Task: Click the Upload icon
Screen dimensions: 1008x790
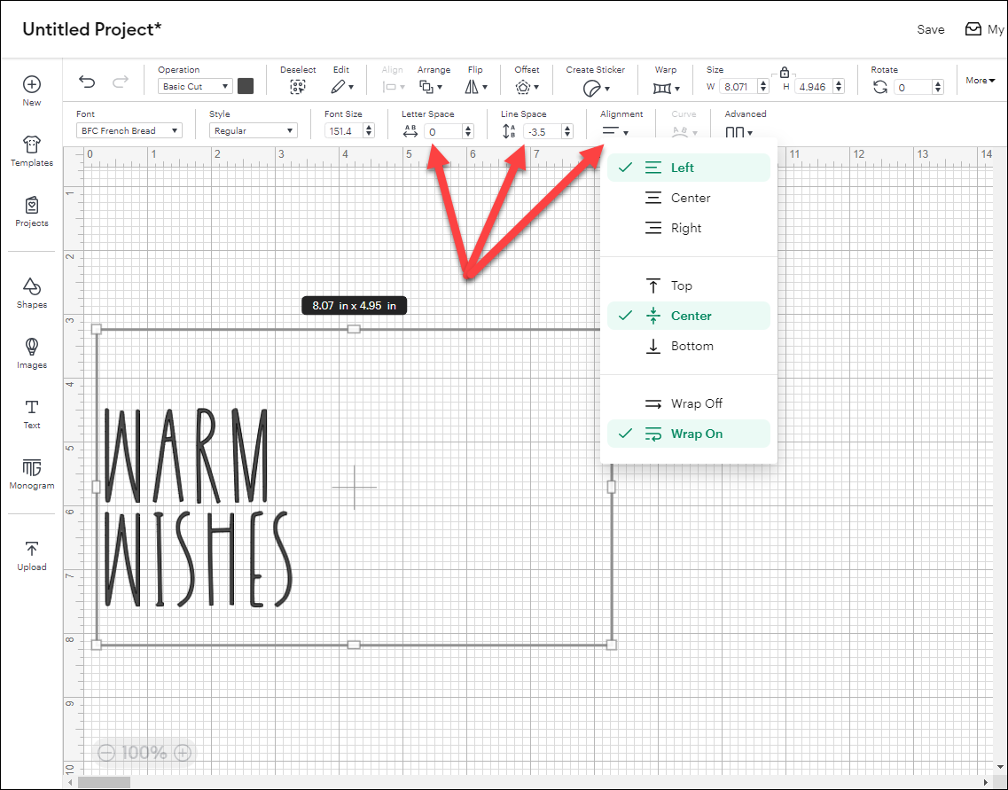Action: click(32, 554)
